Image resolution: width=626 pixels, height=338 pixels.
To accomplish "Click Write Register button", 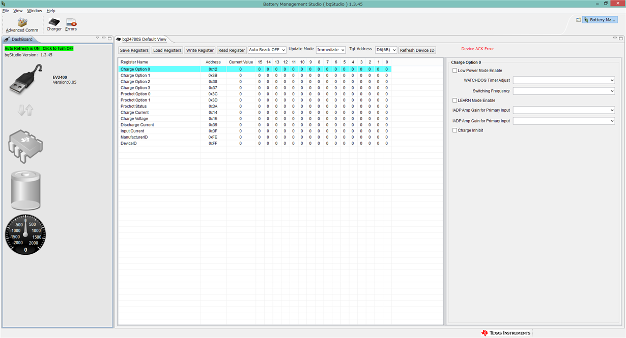I will (x=200, y=50).
